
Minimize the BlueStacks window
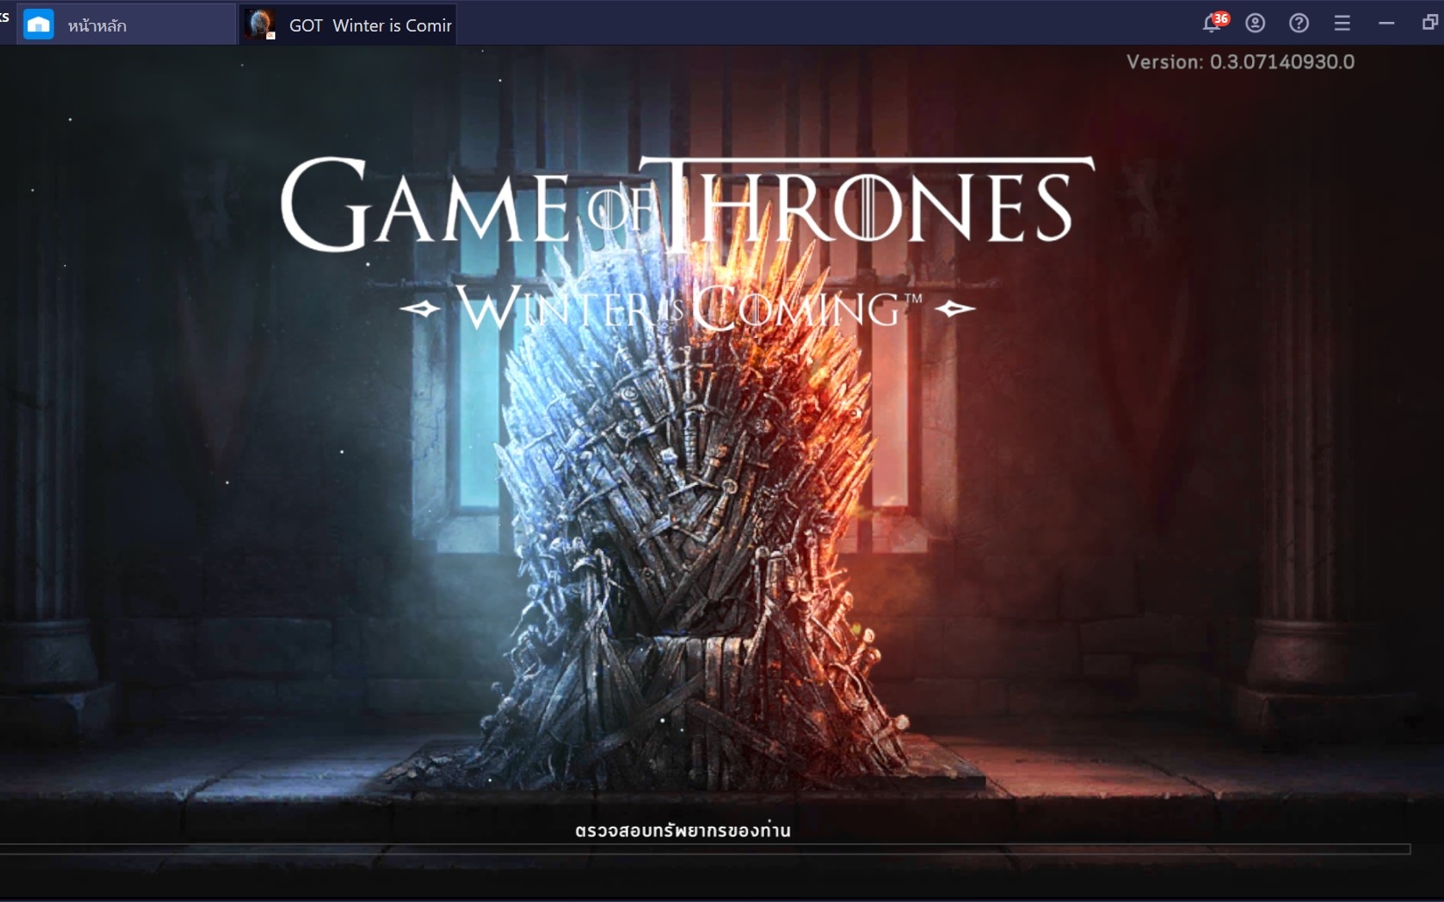(x=1386, y=24)
